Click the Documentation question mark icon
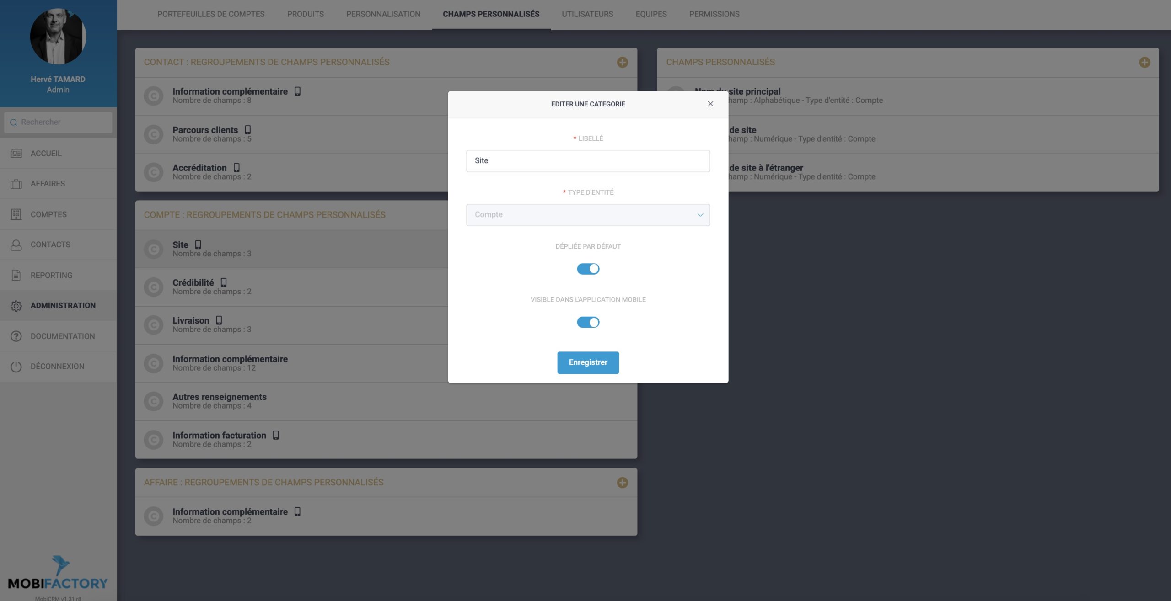The height and width of the screenshot is (601, 1171). (x=16, y=336)
